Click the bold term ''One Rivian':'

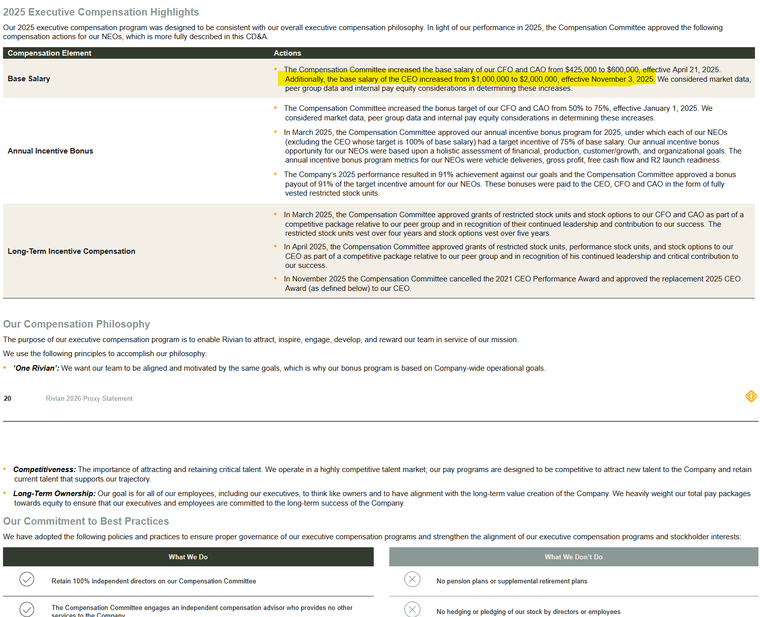[36, 368]
